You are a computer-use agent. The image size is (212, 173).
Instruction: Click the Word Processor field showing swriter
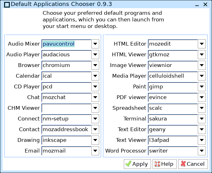tap(173, 151)
